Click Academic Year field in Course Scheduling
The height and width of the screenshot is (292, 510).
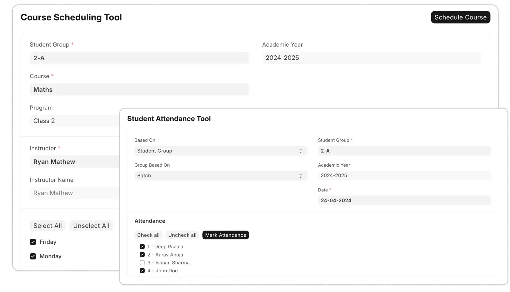(x=371, y=58)
